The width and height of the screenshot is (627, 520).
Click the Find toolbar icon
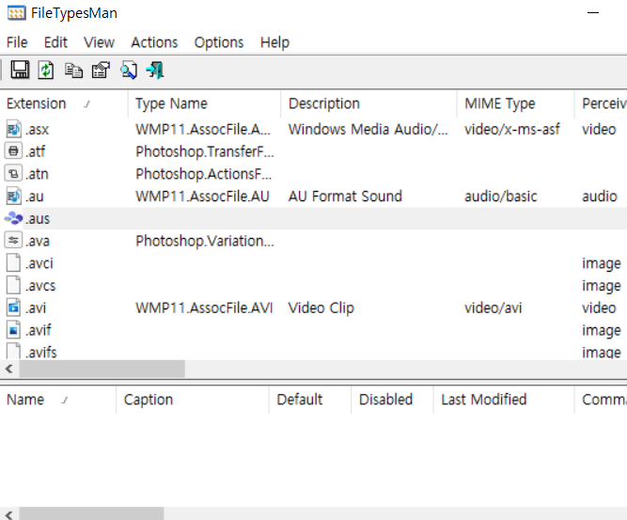[129, 71]
